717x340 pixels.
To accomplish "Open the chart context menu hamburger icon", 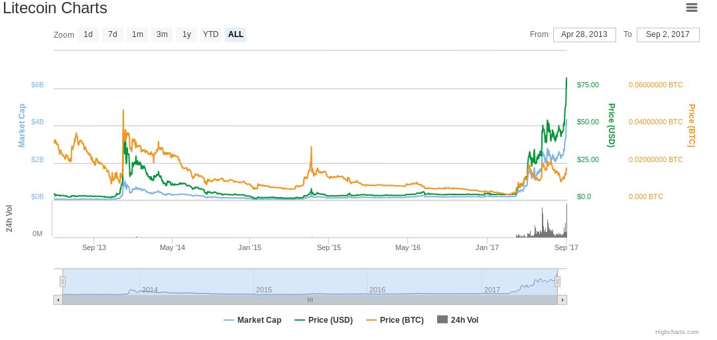I will tap(691, 7).
